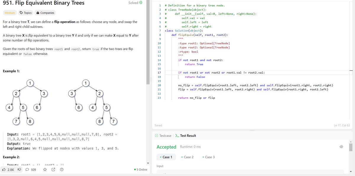Click the 5 Online indicator
The height and width of the screenshot is (176, 355).
pos(141,169)
